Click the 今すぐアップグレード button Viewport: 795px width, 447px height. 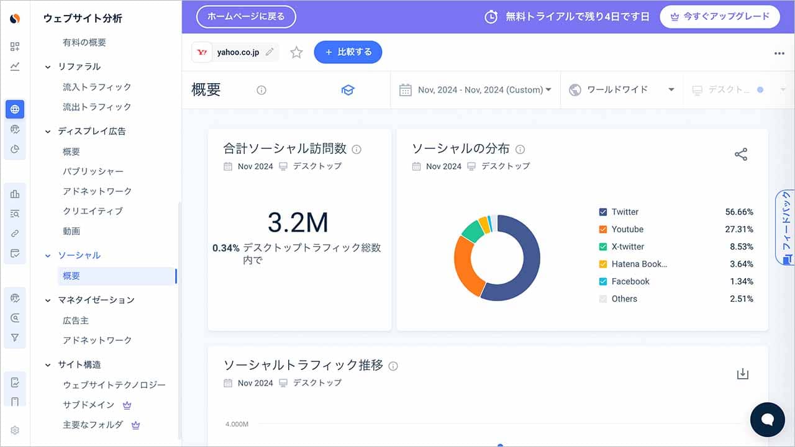point(719,17)
